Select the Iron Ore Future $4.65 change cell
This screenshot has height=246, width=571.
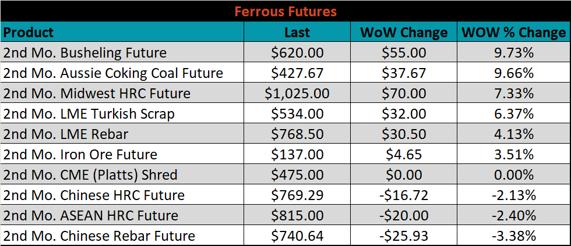tap(403, 154)
